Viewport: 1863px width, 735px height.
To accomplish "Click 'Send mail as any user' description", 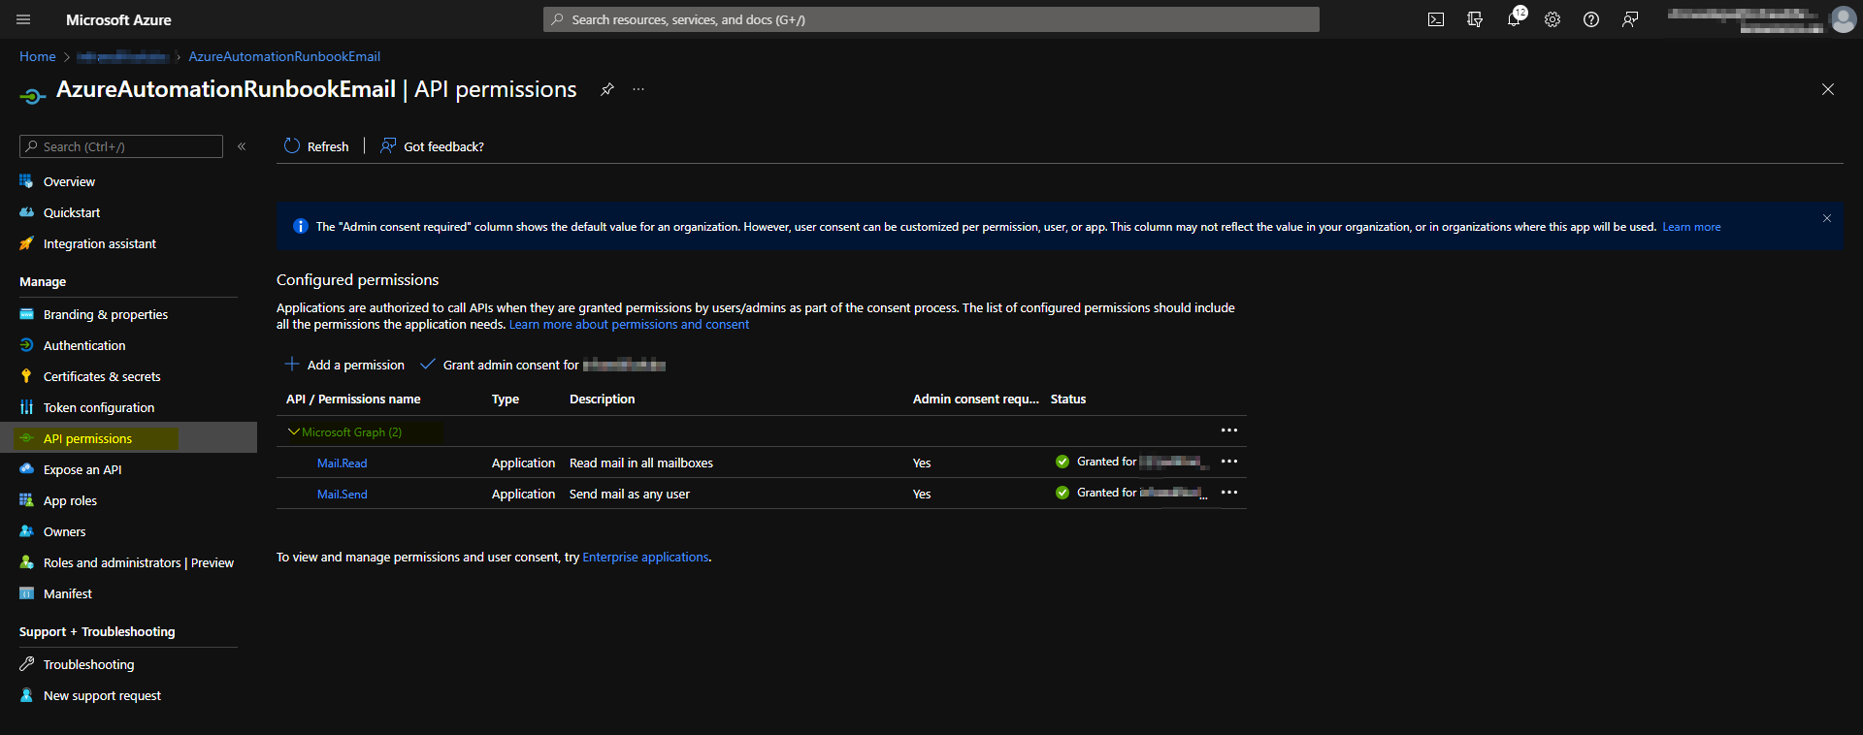I will point(630,495).
